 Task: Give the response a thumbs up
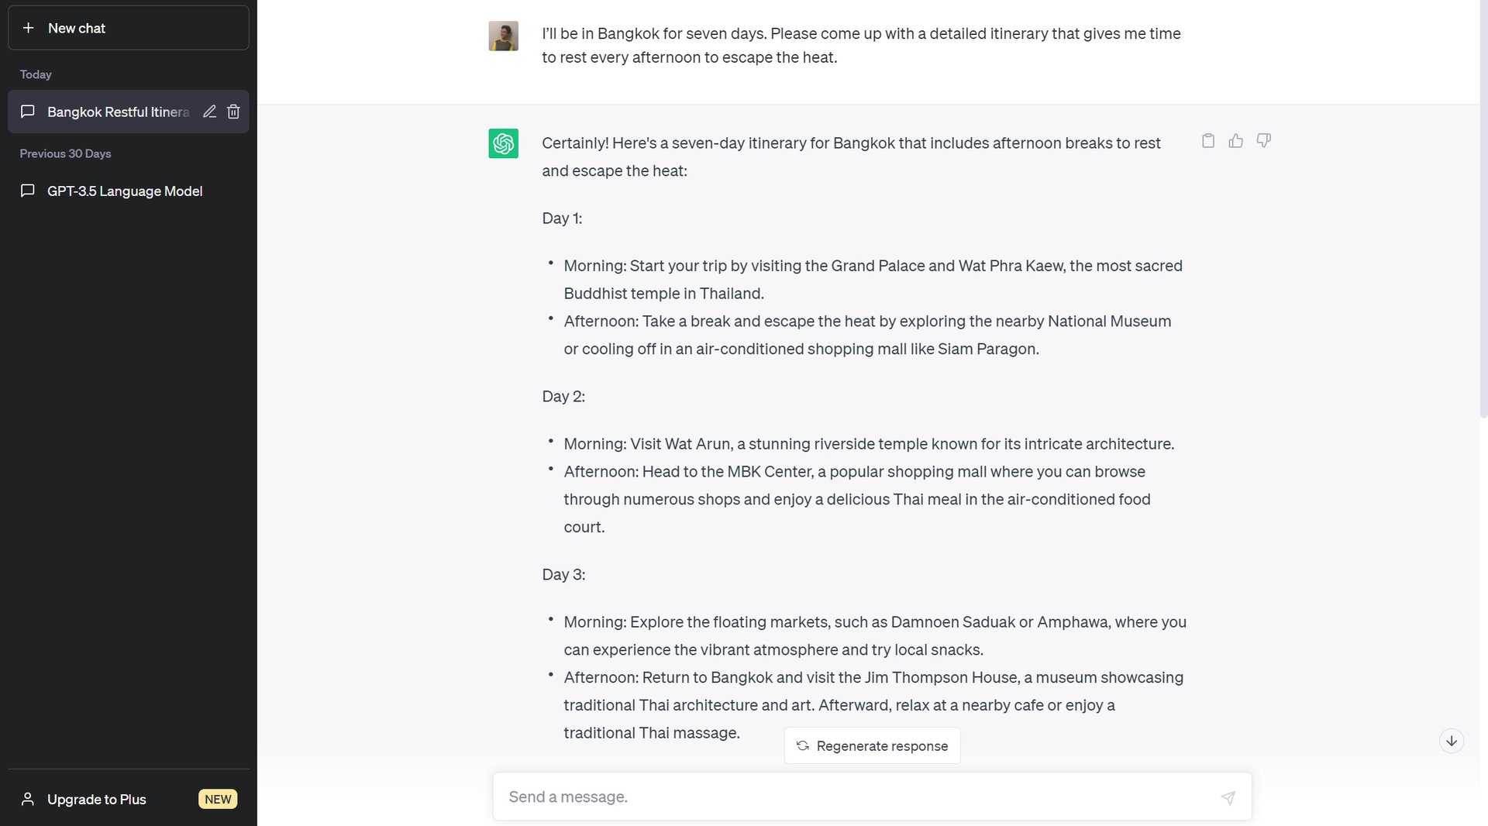click(x=1235, y=140)
